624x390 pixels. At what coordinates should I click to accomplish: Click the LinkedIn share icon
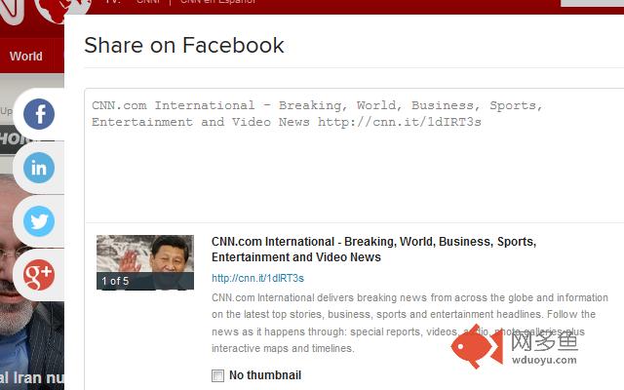tap(39, 168)
